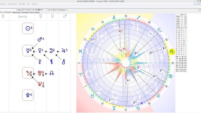Click the moon Лунный день icon
This screenshot has height=113, width=201.
pyautogui.click(x=57, y=10)
